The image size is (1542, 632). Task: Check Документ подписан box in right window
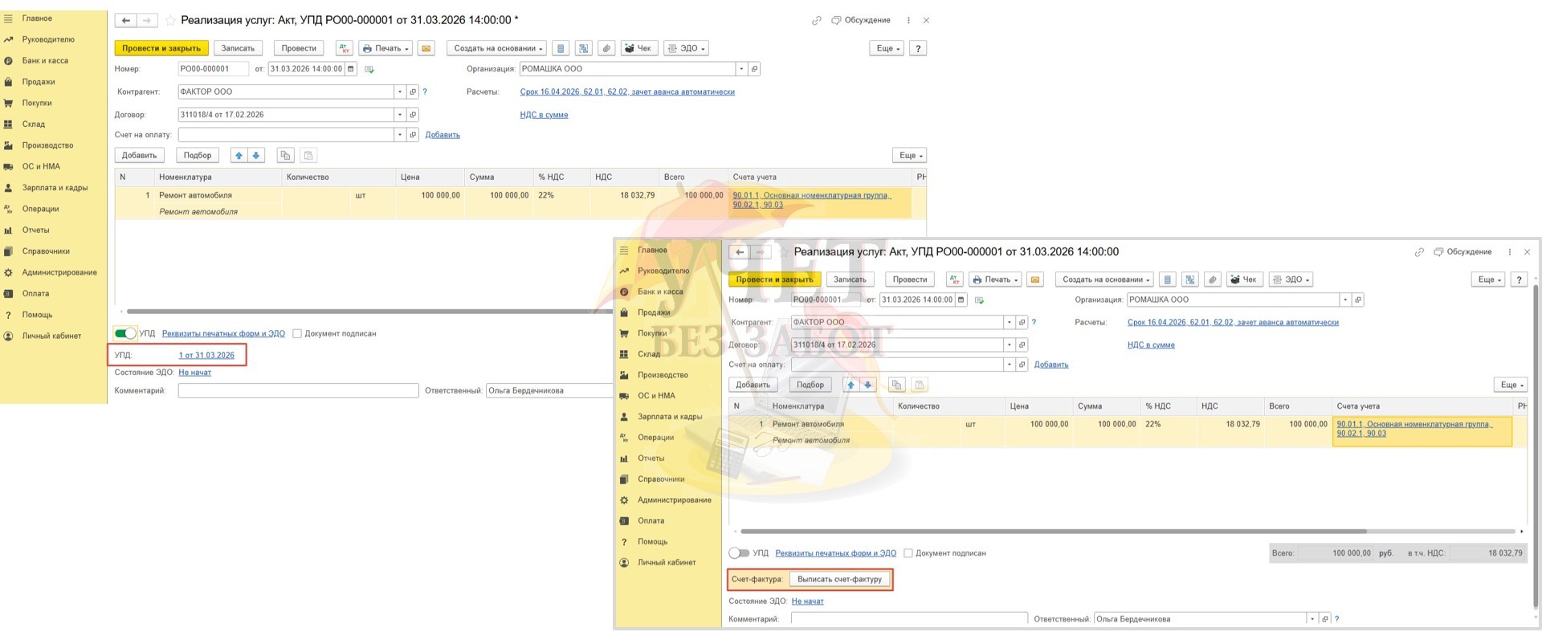pyautogui.click(x=908, y=553)
